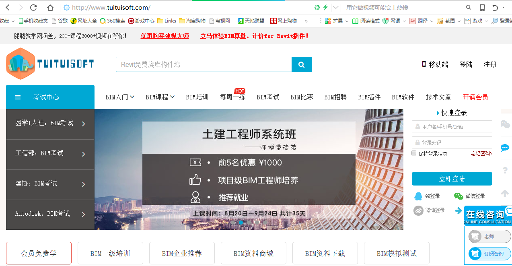Screen dimensions: 512x266
Task: Click the 注册 register link
Action: 490,64
